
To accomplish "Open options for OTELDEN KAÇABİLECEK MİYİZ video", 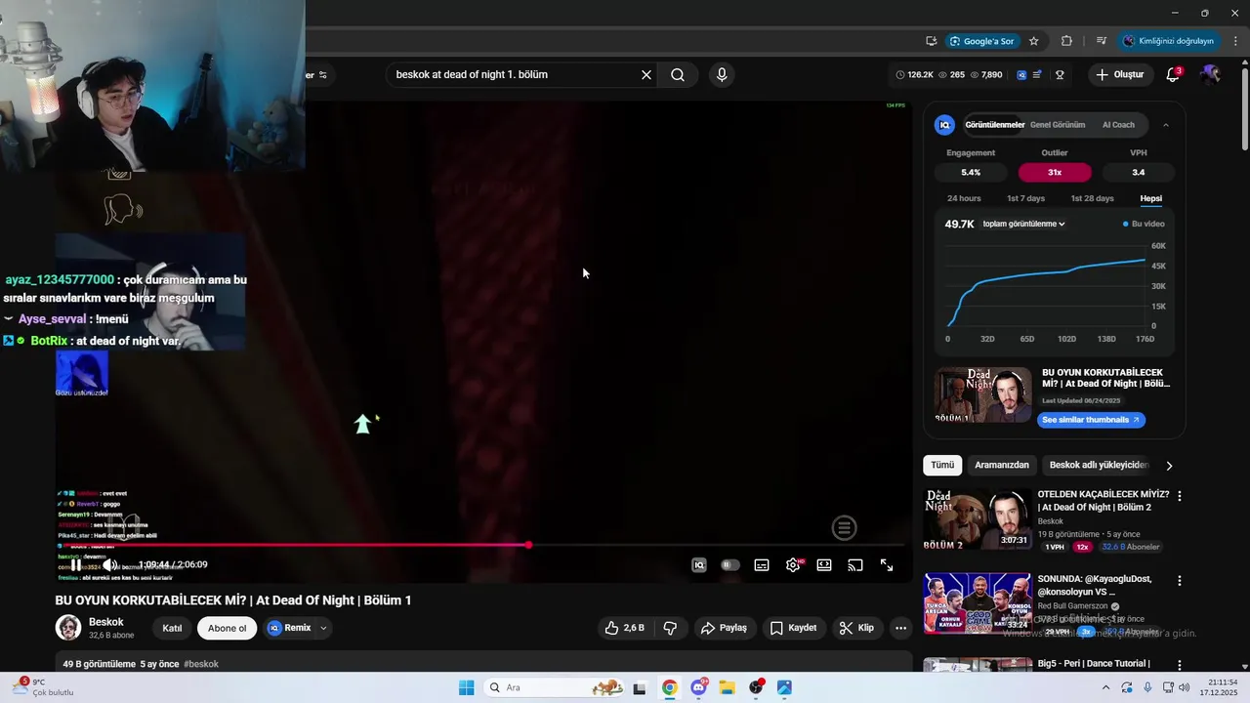I will (1179, 496).
